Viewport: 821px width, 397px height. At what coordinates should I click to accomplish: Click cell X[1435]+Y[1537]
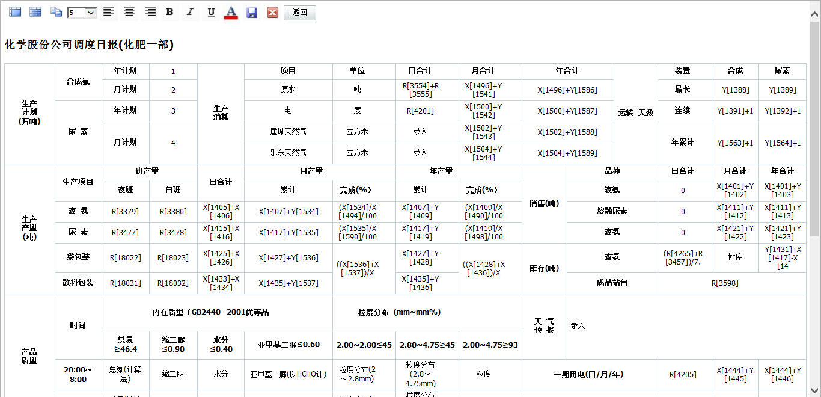pos(288,283)
